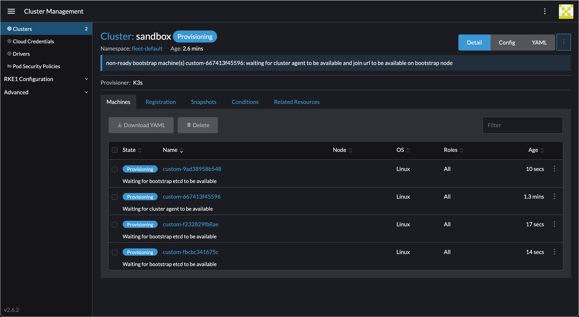Open the top header kebab menu
Viewport: 579px width, 317px height.
(x=545, y=11)
